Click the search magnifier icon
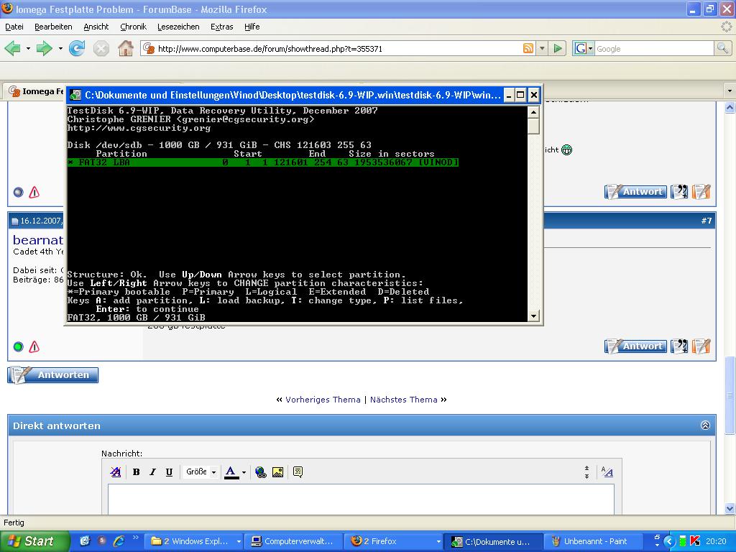 tap(722, 48)
